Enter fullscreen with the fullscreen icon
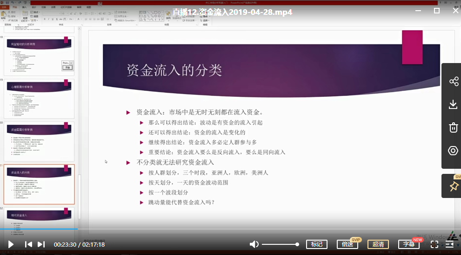461x255 pixels. pyautogui.click(x=434, y=244)
